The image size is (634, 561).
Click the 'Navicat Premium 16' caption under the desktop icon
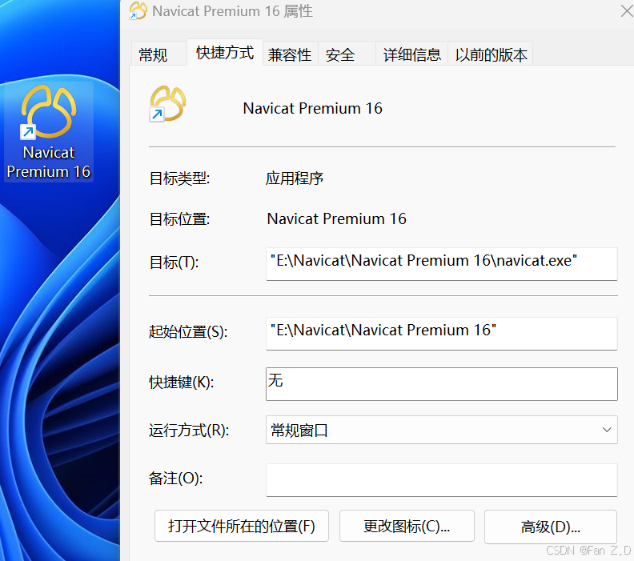tap(49, 162)
